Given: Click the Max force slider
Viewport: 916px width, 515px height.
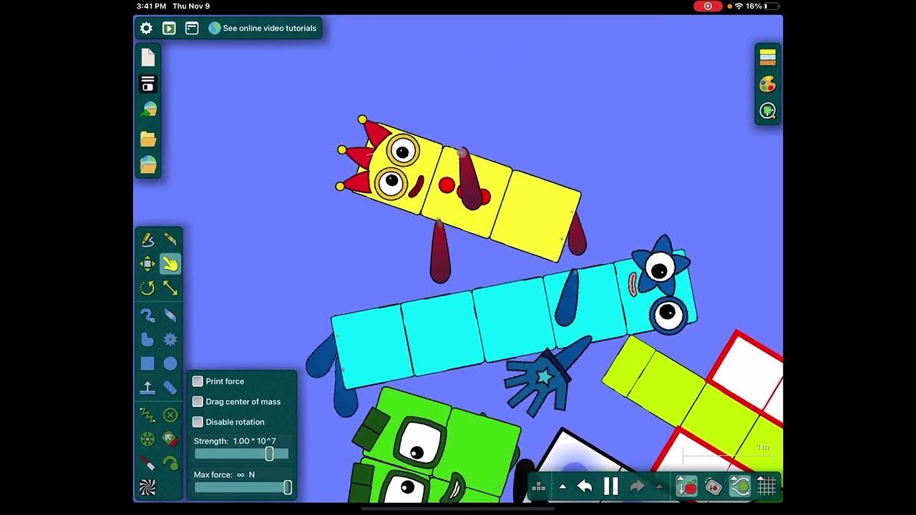Looking at the screenshot, I should [x=243, y=487].
